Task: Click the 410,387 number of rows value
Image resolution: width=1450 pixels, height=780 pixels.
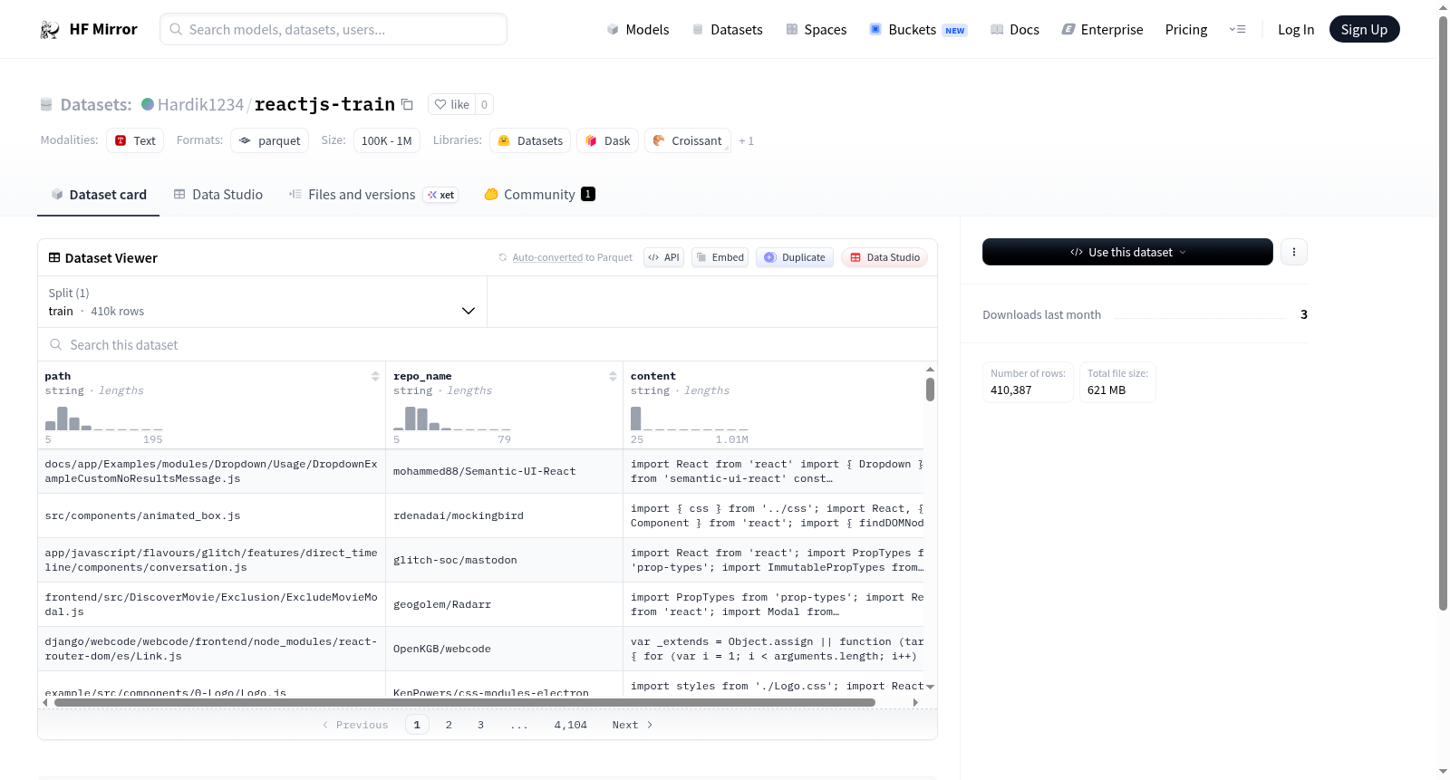Action: click(x=1010, y=390)
